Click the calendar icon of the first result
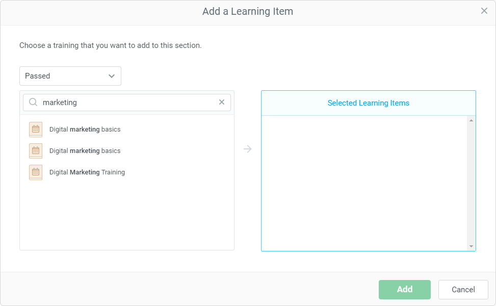 pyautogui.click(x=36, y=130)
